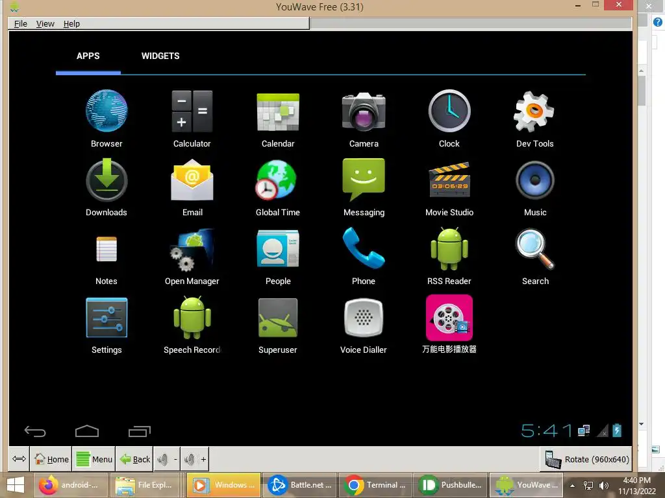Click the taskbar date and time
This screenshot has width=665, height=498.
pos(636,486)
